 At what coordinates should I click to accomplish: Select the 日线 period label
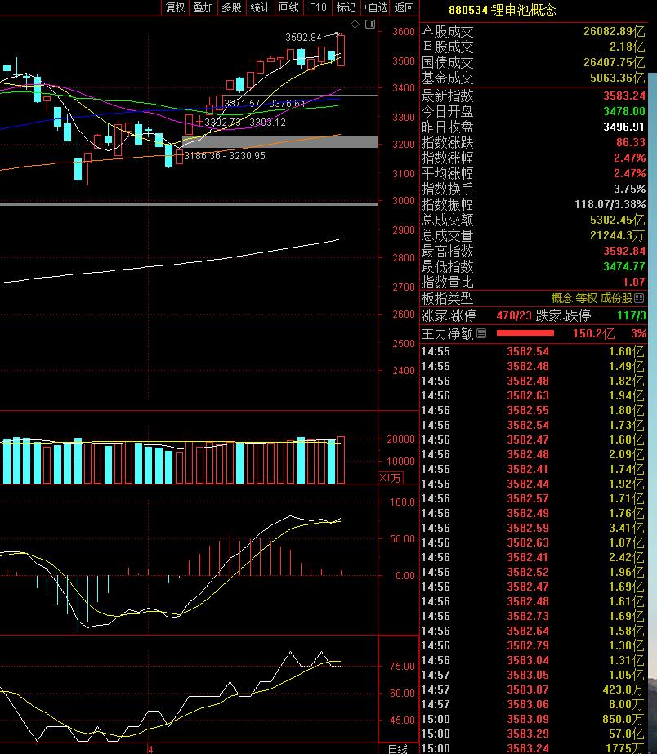pos(398,749)
